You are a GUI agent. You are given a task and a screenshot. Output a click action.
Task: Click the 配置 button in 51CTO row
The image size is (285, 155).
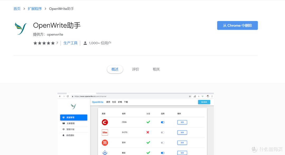click(x=182, y=132)
